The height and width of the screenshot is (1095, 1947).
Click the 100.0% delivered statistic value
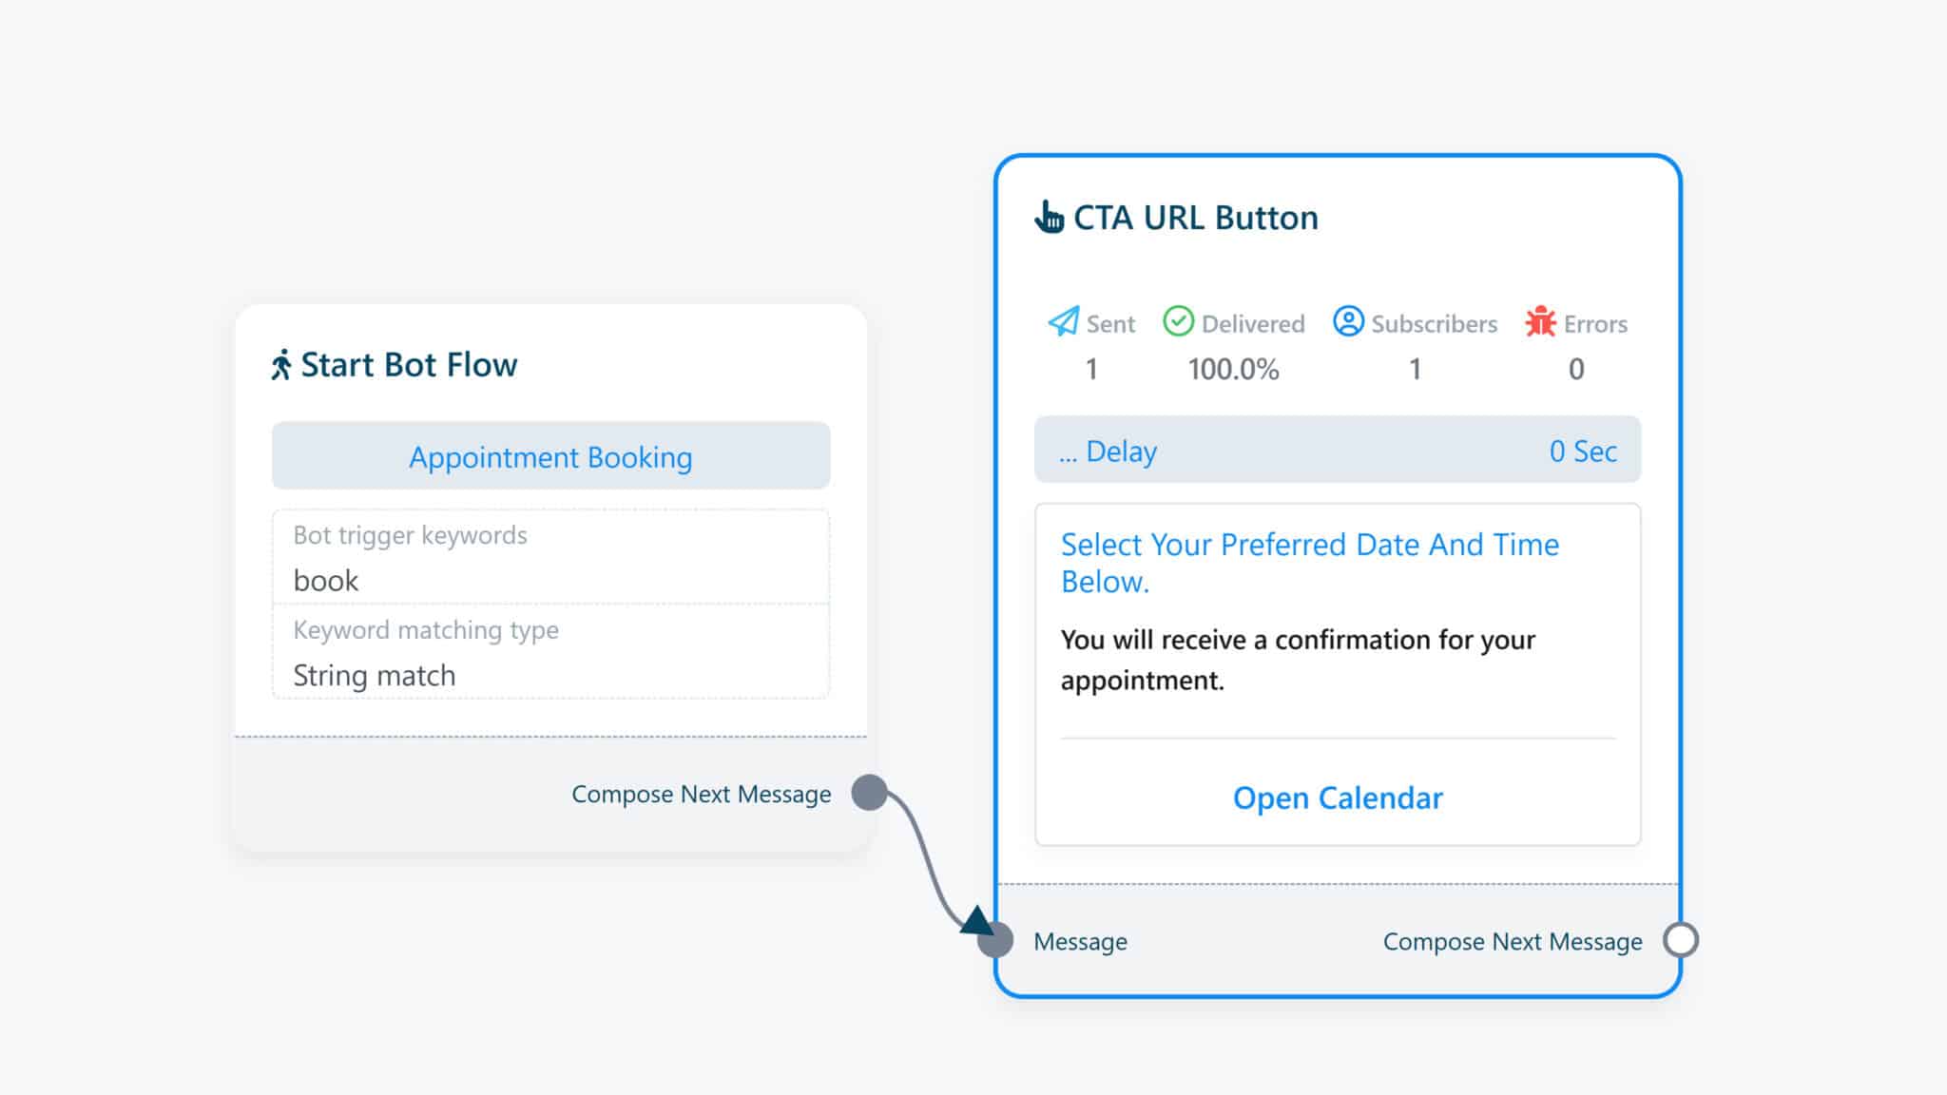tap(1233, 369)
